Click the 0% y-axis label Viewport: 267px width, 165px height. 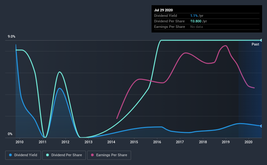(x=10, y=134)
